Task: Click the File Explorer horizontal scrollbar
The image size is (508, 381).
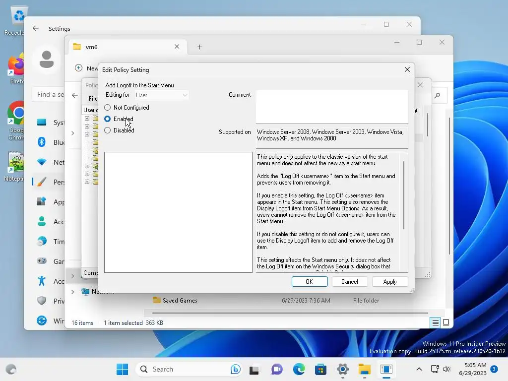Action: (x=290, y=313)
